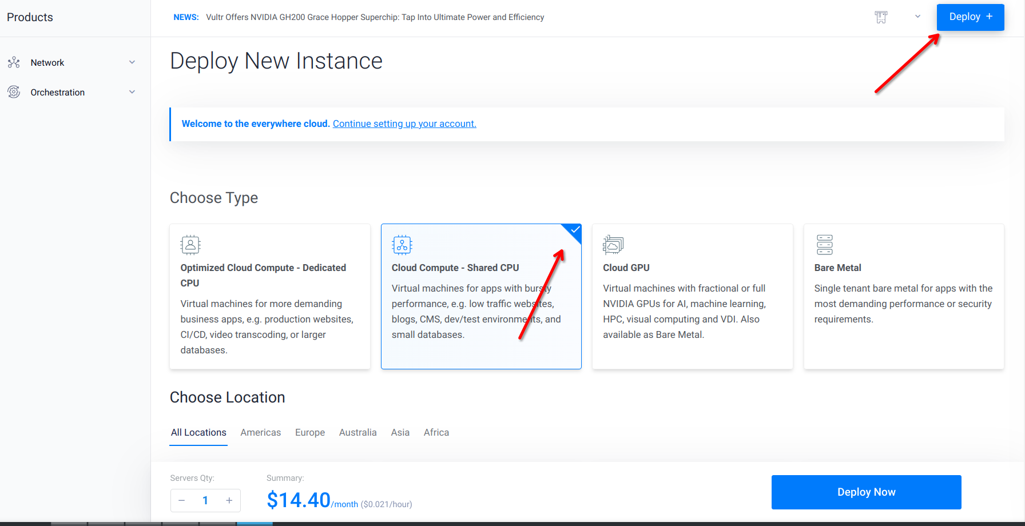Select the Cloud Compute Shared CPU card
The height and width of the screenshot is (526, 1025).
pyautogui.click(x=481, y=296)
